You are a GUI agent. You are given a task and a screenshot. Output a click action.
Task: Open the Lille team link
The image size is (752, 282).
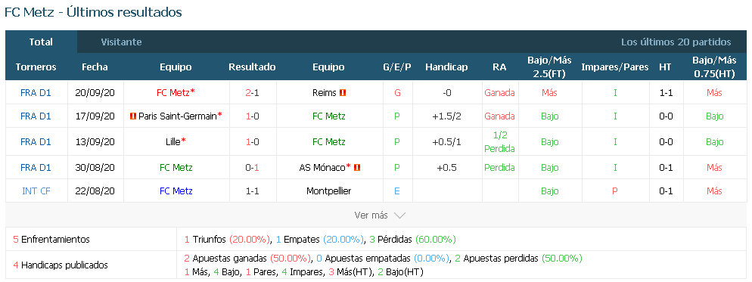click(x=172, y=142)
